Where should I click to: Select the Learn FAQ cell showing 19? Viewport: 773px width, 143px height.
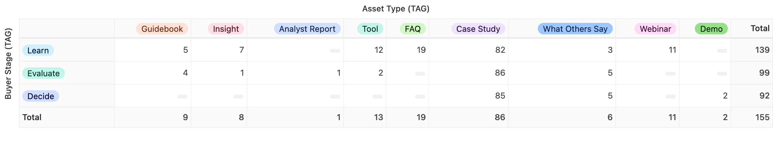click(x=421, y=50)
